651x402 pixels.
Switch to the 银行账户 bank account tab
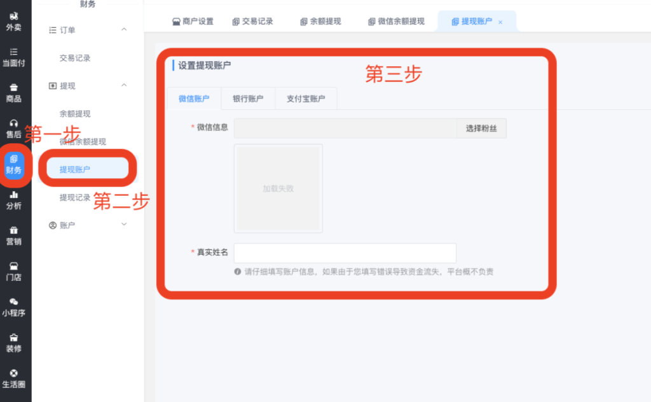(248, 99)
